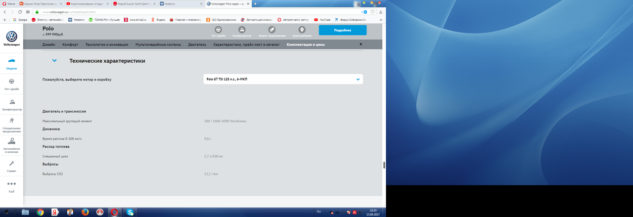The image size is (633, 217).
Task: Click the Polo model title
Action: [x=48, y=29]
